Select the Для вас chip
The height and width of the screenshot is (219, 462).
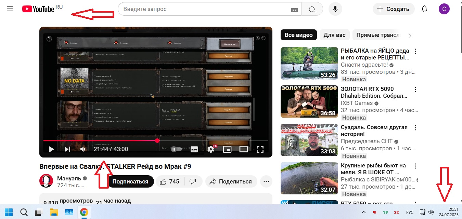(335, 35)
